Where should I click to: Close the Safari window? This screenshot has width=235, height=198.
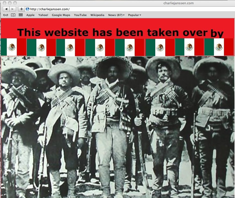point(5,3)
